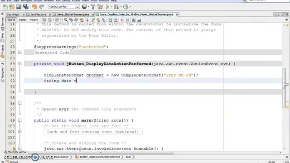This screenshot has height=163, width=290.
Task: Click the gray Redo arrow icon
Action: tap(42, 7)
